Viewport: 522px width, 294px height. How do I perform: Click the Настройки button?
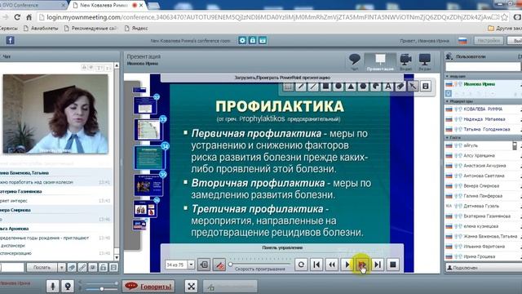click(489, 41)
